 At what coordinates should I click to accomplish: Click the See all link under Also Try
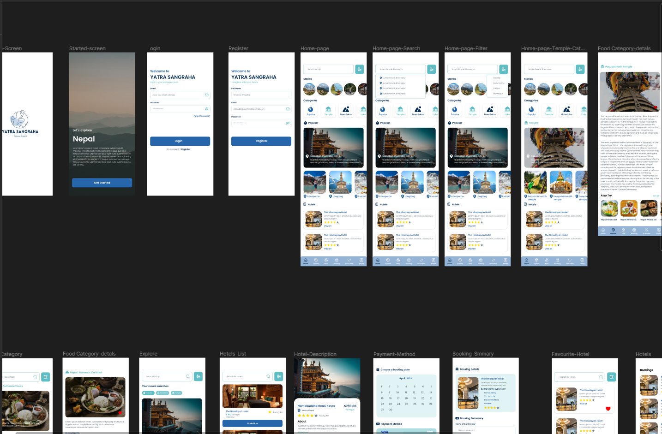tap(656, 196)
